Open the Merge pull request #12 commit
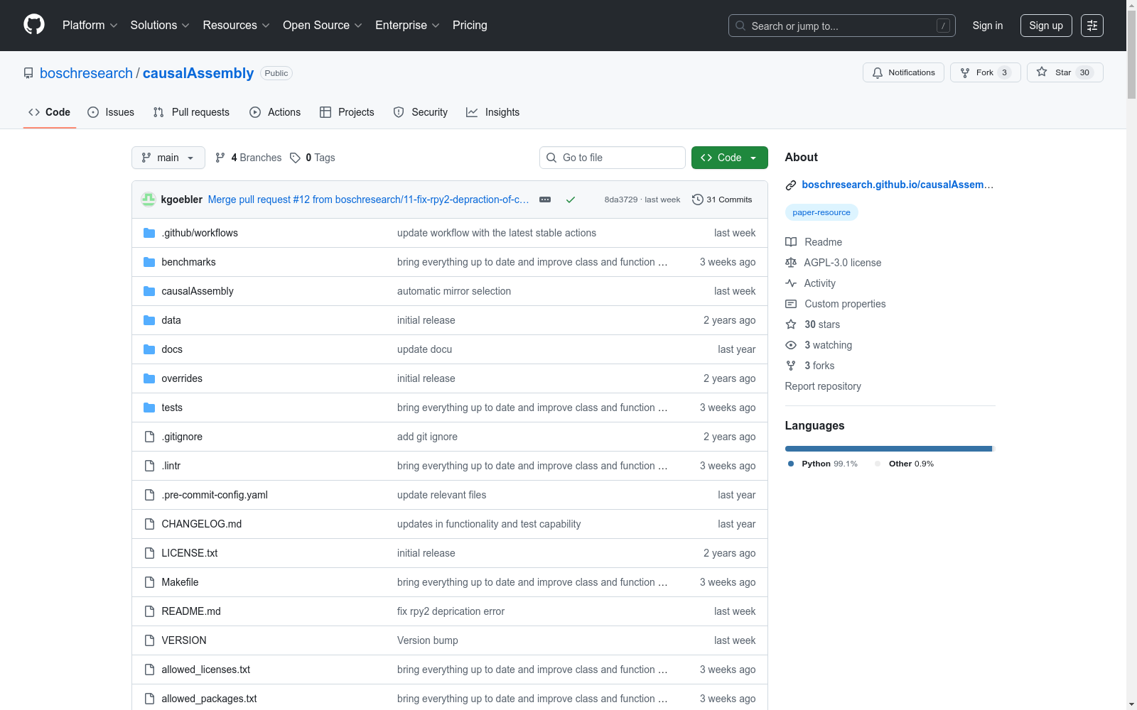 point(368,200)
